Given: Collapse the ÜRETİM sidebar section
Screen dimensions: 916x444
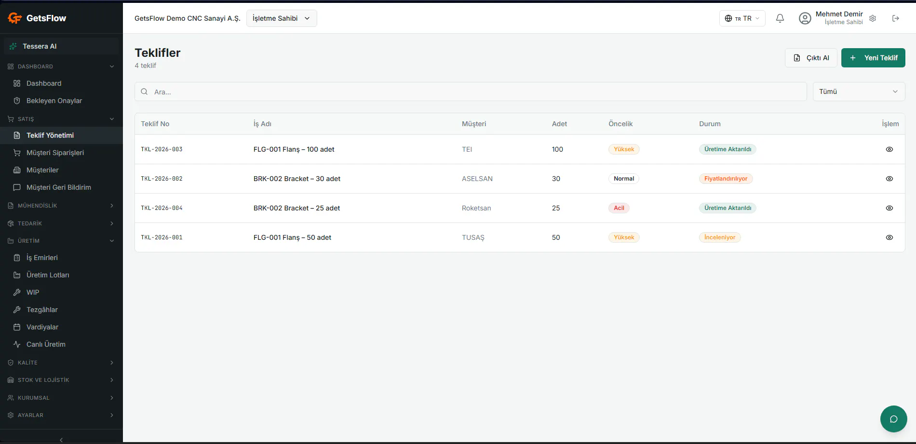Looking at the screenshot, I should click(x=61, y=241).
